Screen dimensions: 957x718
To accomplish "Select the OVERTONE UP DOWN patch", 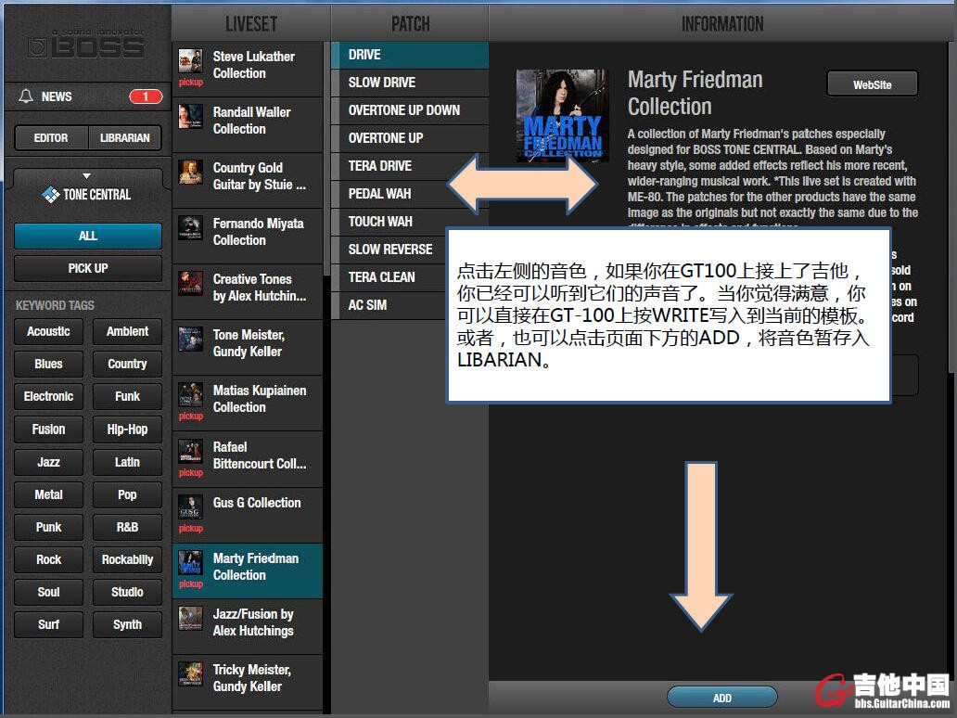I will tap(403, 110).
